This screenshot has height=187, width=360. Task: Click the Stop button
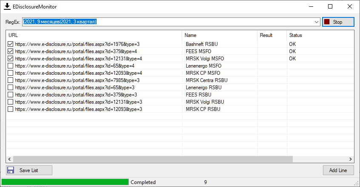pyautogui.click(x=338, y=22)
